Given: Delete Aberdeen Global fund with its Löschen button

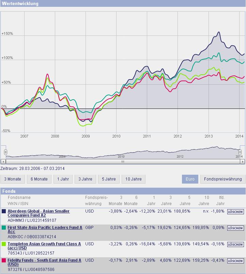Looking at the screenshot, I should pyautogui.click(x=235, y=212).
